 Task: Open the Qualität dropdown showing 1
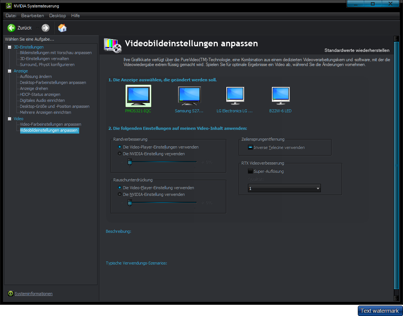click(x=284, y=188)
